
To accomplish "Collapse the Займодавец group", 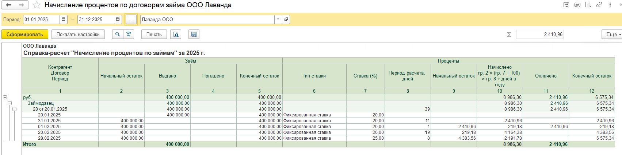I will point(10,103).
